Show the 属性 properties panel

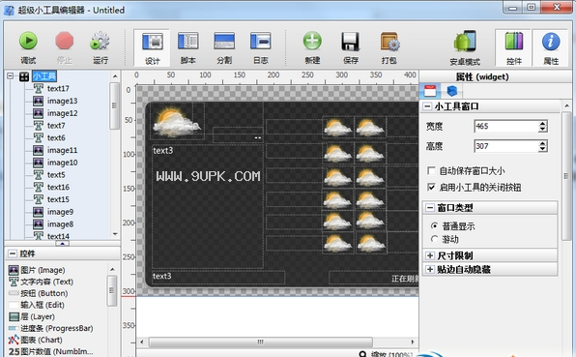[551, 47]
